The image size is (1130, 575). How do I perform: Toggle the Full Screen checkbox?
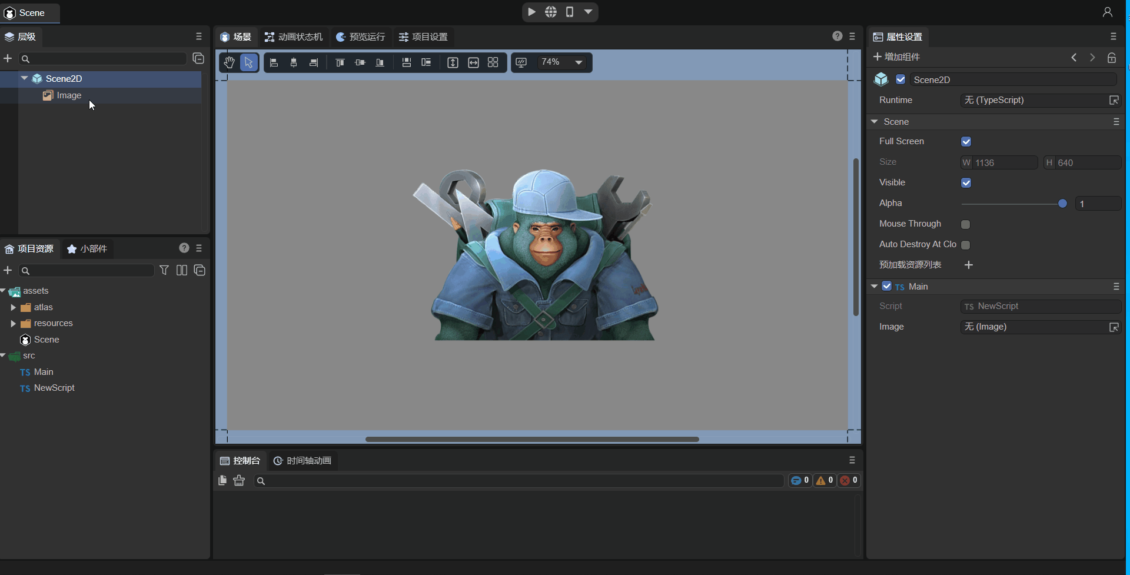pos(966,141)
